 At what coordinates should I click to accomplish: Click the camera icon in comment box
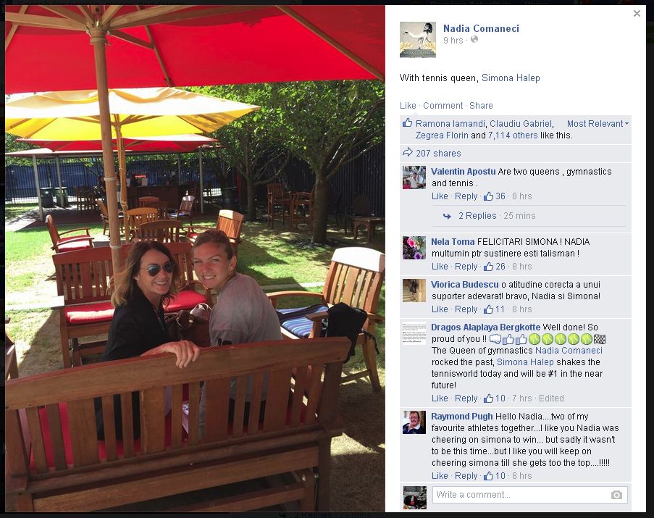coord(616,495)
